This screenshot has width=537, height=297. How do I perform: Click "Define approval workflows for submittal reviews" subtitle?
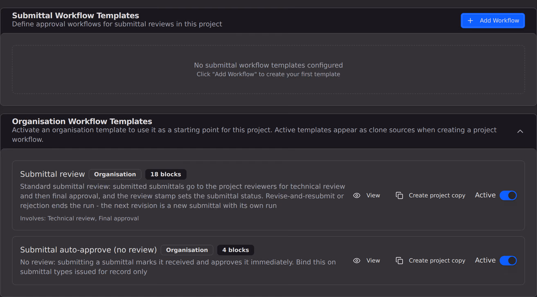[x=117, y=24]
